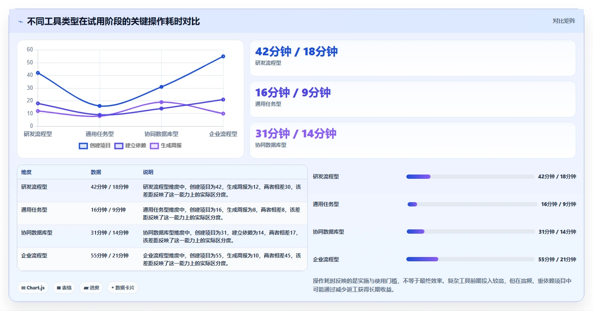Screen dimensions: 593x311
Task: Click the description mentioning 两者相差17
Action: tap(222, 236)
